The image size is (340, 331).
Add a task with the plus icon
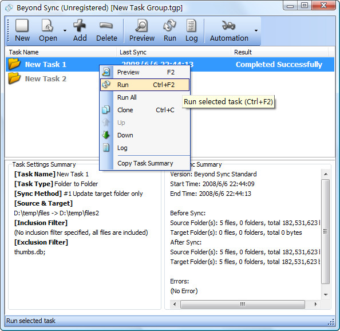[x=80, y=26]
